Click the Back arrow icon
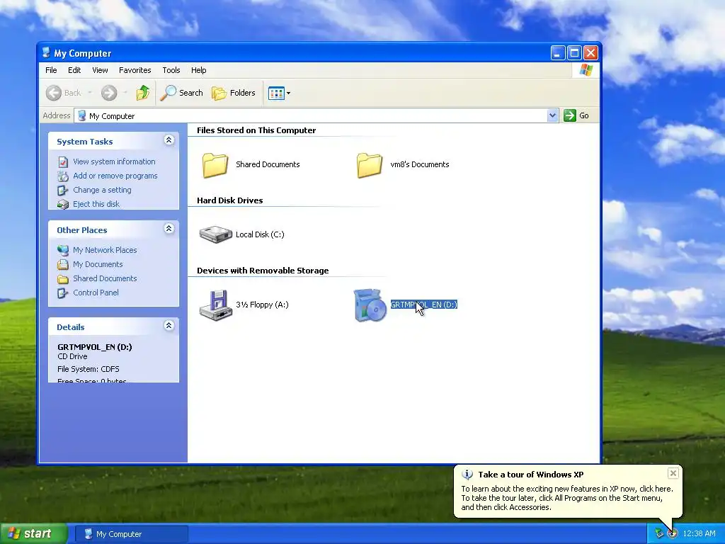The width and height of the screenshot is (725, 544). [54, 93]
